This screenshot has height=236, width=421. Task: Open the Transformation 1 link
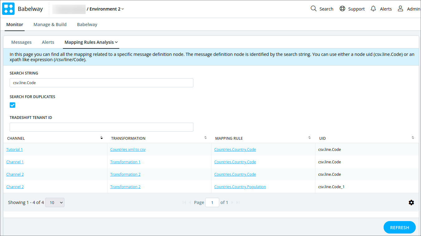point(125,162)
